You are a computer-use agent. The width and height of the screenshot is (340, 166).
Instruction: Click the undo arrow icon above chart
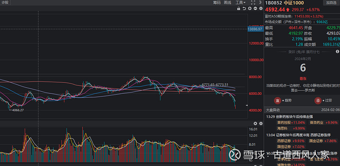point(244,8)
